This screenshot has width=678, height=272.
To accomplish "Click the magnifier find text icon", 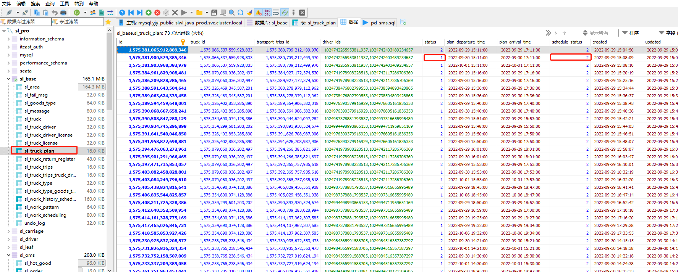I will (232, 13).
